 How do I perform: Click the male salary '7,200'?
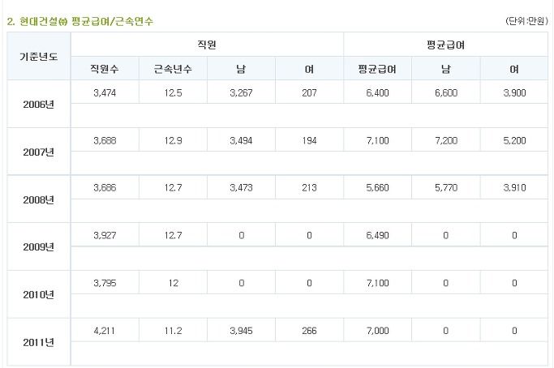[446, 140]
